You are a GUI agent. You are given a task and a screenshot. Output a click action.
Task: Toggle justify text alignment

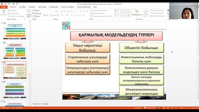80,15
